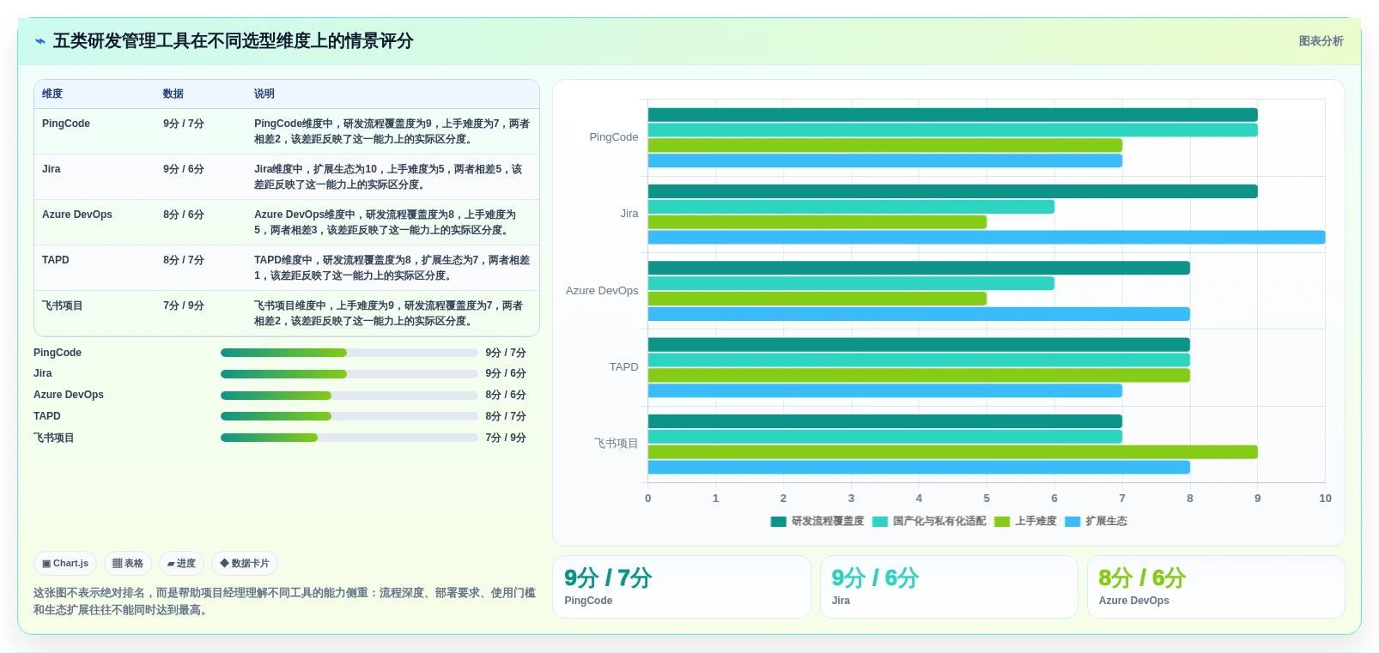The height and width of the screenshot is (653, 1379).
Task: Select the 飞书项目 table row name
Action: tap(63, 305)
